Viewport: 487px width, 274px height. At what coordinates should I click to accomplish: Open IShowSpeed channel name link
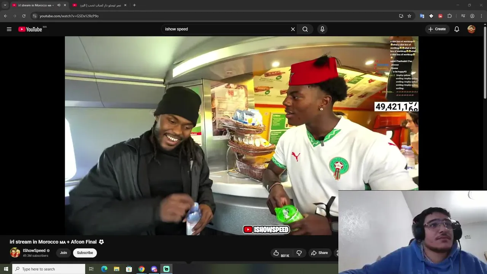point(34,250)
